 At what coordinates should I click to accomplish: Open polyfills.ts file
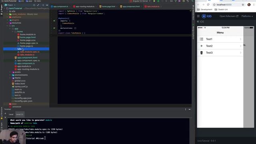20,92
